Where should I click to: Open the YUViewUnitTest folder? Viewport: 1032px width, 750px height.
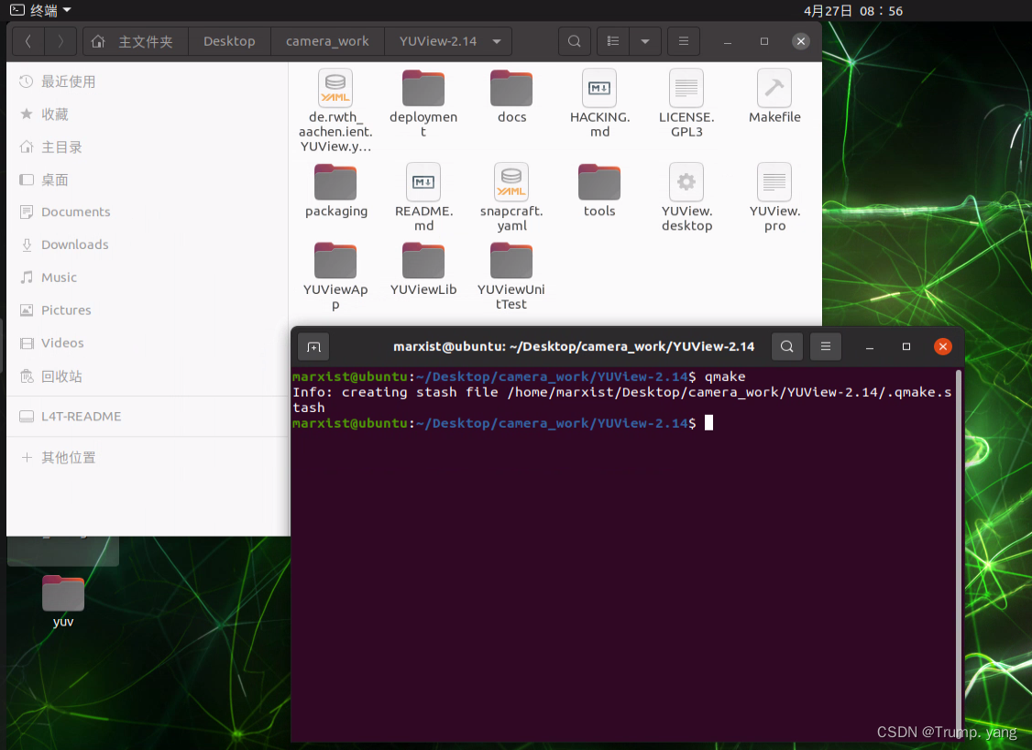(x=511, y=260)
